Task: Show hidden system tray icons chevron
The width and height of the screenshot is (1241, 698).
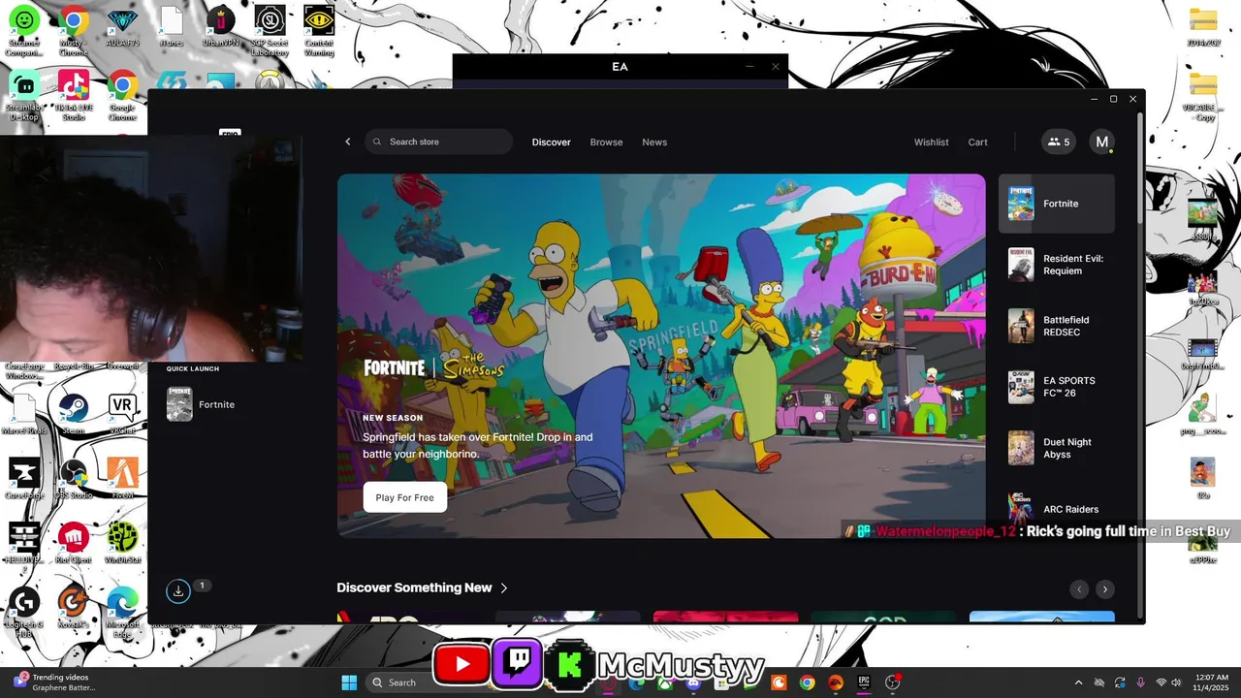Action: click(1078, 683)
